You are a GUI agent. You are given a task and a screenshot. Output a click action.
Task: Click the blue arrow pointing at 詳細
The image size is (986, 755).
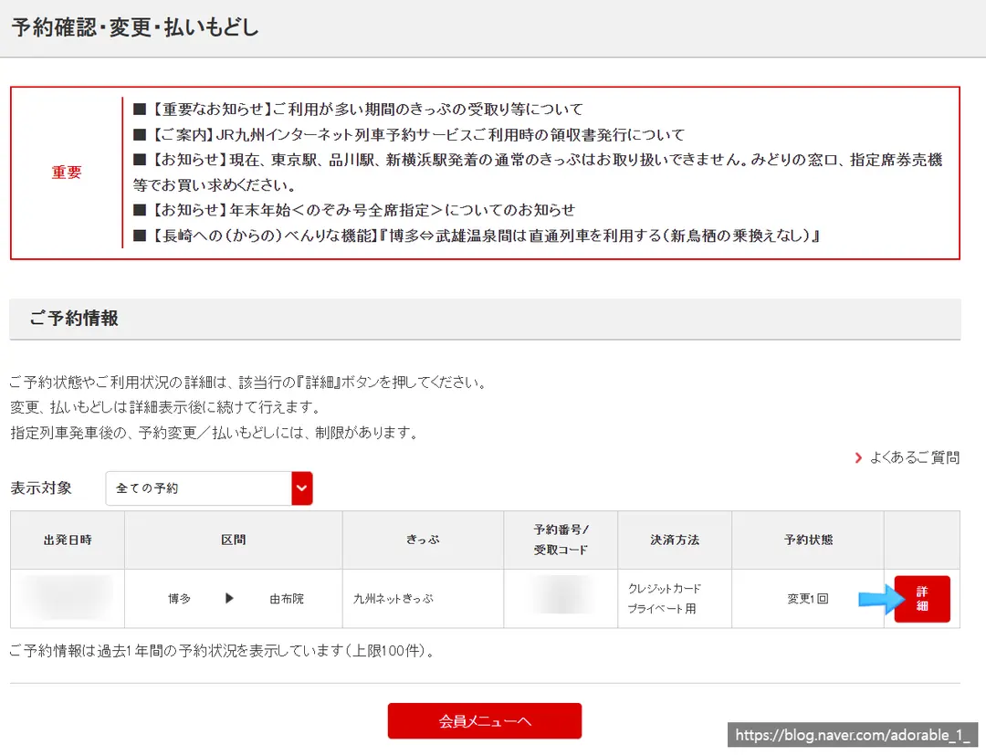(881, 599)
